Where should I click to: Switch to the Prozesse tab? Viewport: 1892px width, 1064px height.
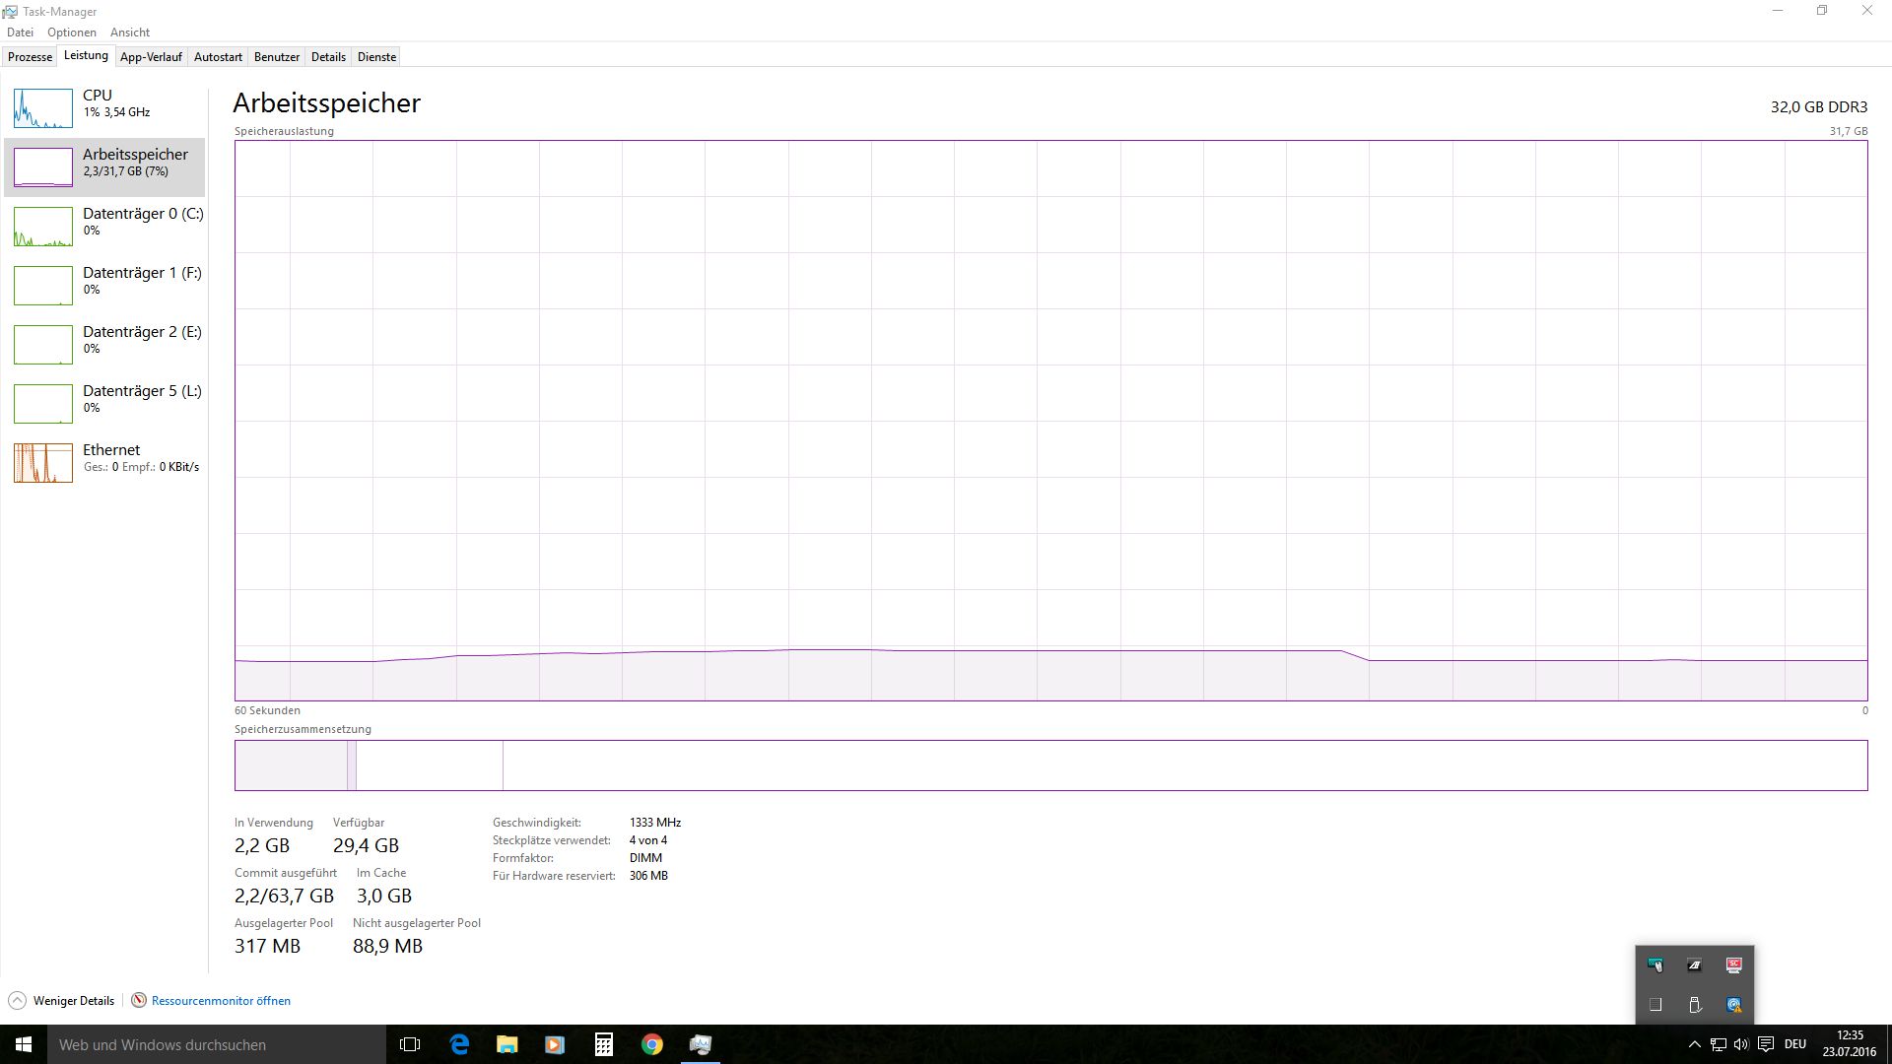point(30,57)
